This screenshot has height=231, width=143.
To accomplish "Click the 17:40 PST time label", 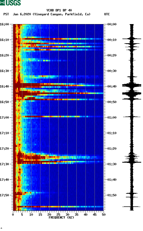I will pyautogui.click(x=4, y=180).
